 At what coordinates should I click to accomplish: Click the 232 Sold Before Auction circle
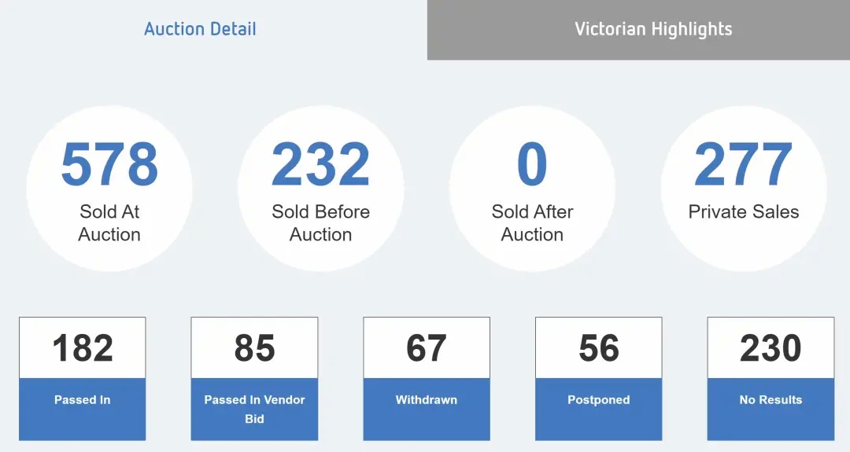click(x=321, y=189)
